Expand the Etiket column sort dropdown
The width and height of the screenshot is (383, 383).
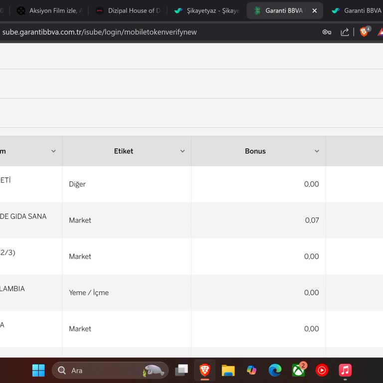pos(183,151)
